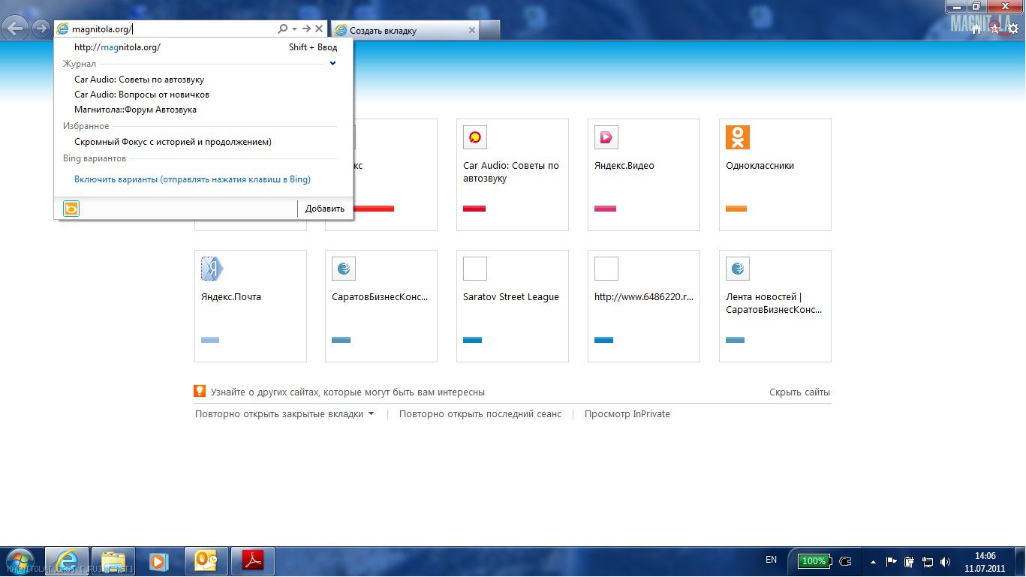
Task: Open Favorites star icon
Action: click(x=994, y=29)
